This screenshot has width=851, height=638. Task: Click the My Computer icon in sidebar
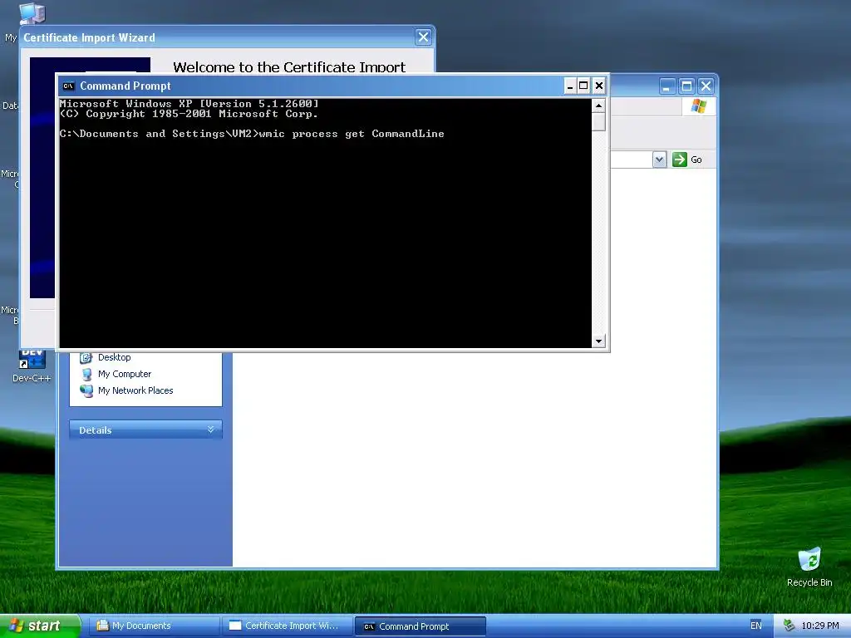point(86,375)
